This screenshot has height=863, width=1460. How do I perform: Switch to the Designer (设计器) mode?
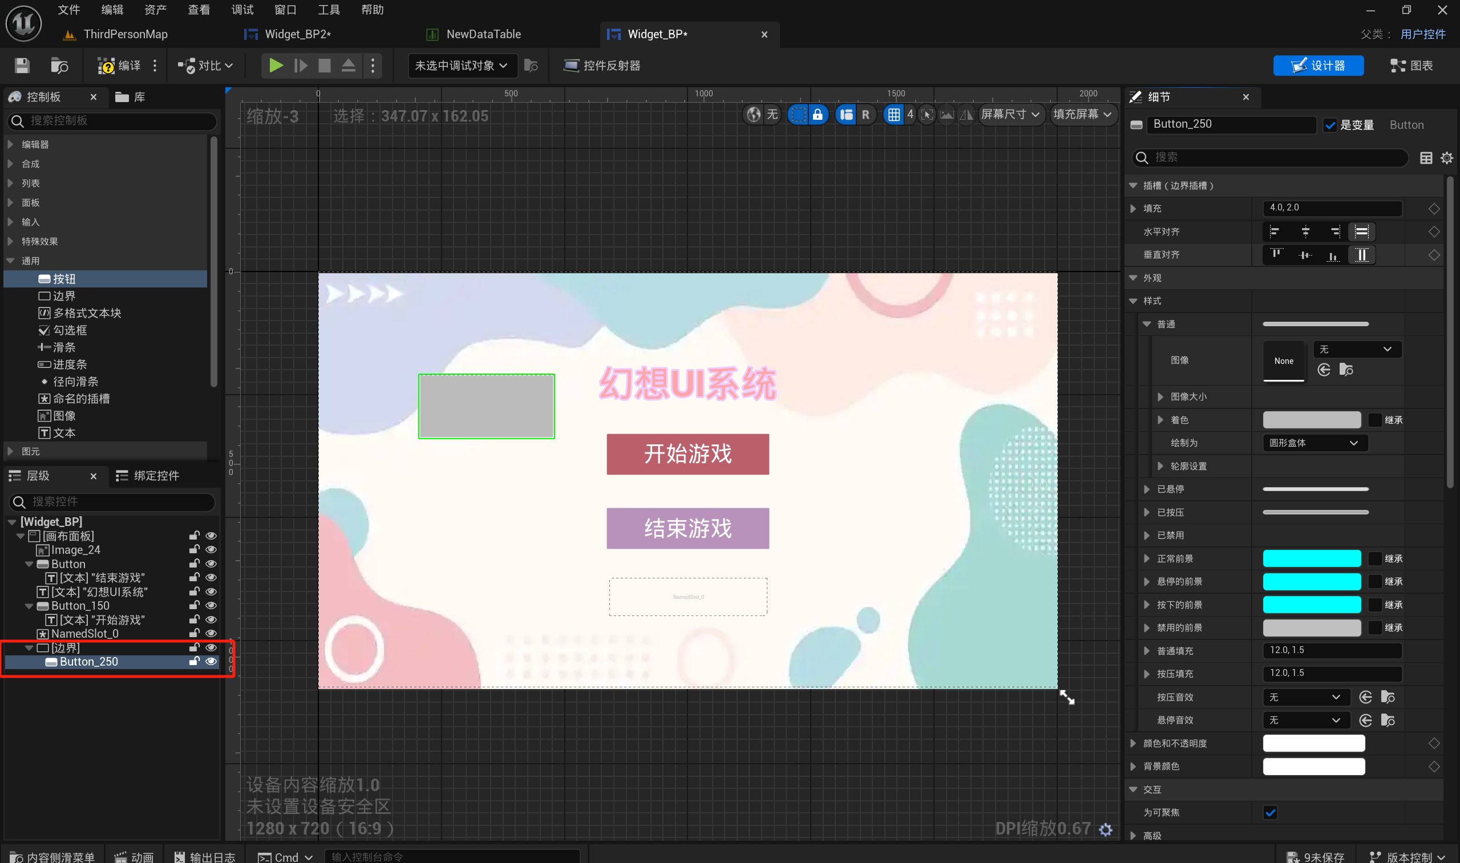(x=1318, y=66)
